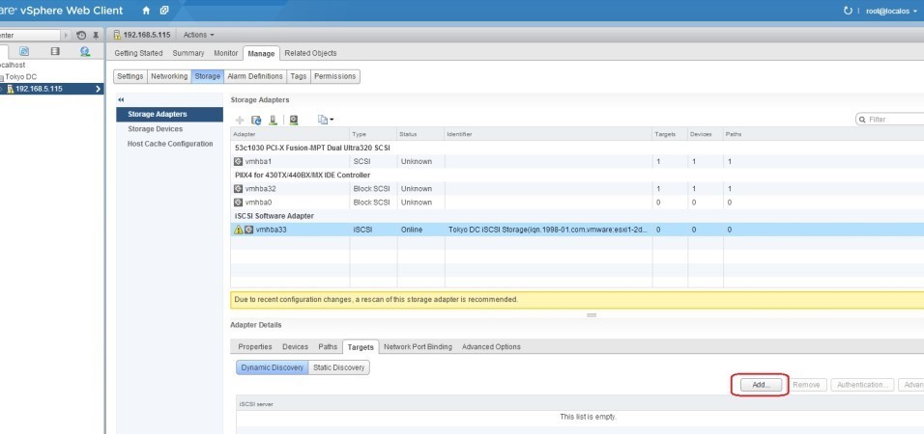The height and width of the screenshot is (434, 924).
Task: Click the Remove button
Action: [x=806, y=385]
